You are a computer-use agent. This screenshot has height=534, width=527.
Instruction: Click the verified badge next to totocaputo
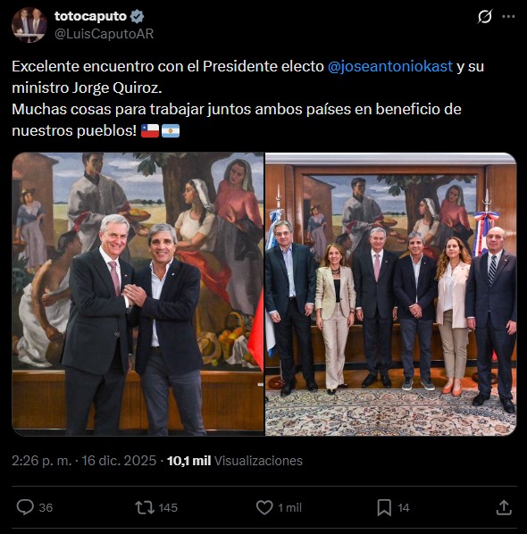point(137,16)
